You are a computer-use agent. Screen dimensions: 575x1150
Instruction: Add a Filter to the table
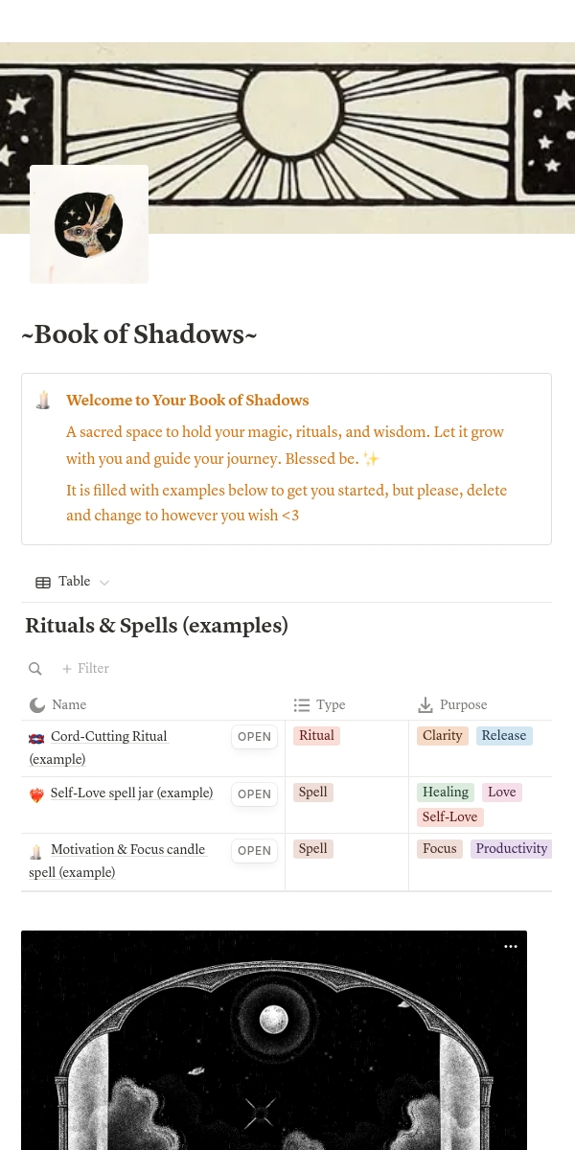85,669
